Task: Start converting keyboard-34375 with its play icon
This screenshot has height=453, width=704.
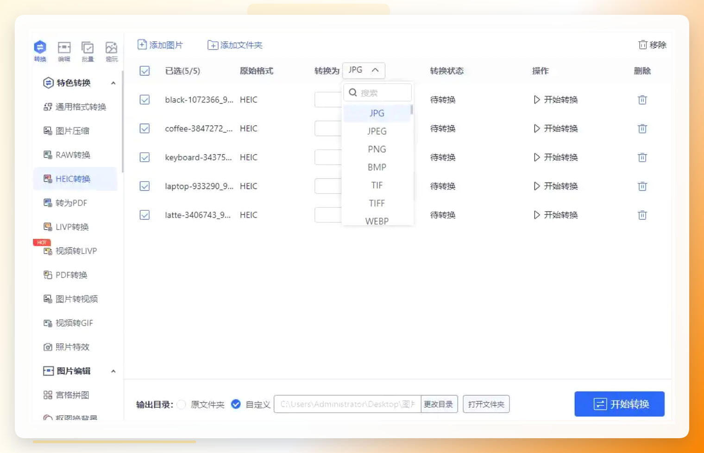Action: pyautogui.click(x=537, y=157)
